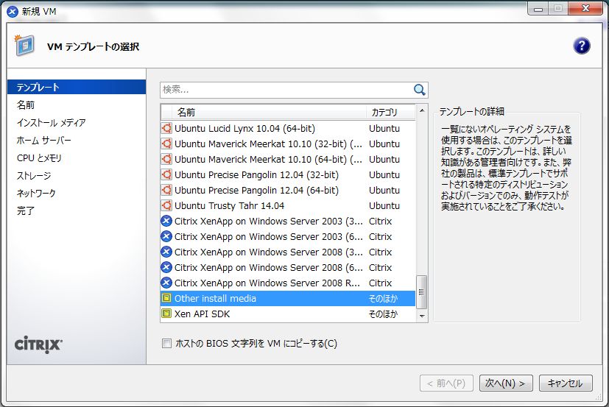Click the 次へ(N) > button
The height and width of the screenshot is (407, 609).
click(x=506, y=383)
